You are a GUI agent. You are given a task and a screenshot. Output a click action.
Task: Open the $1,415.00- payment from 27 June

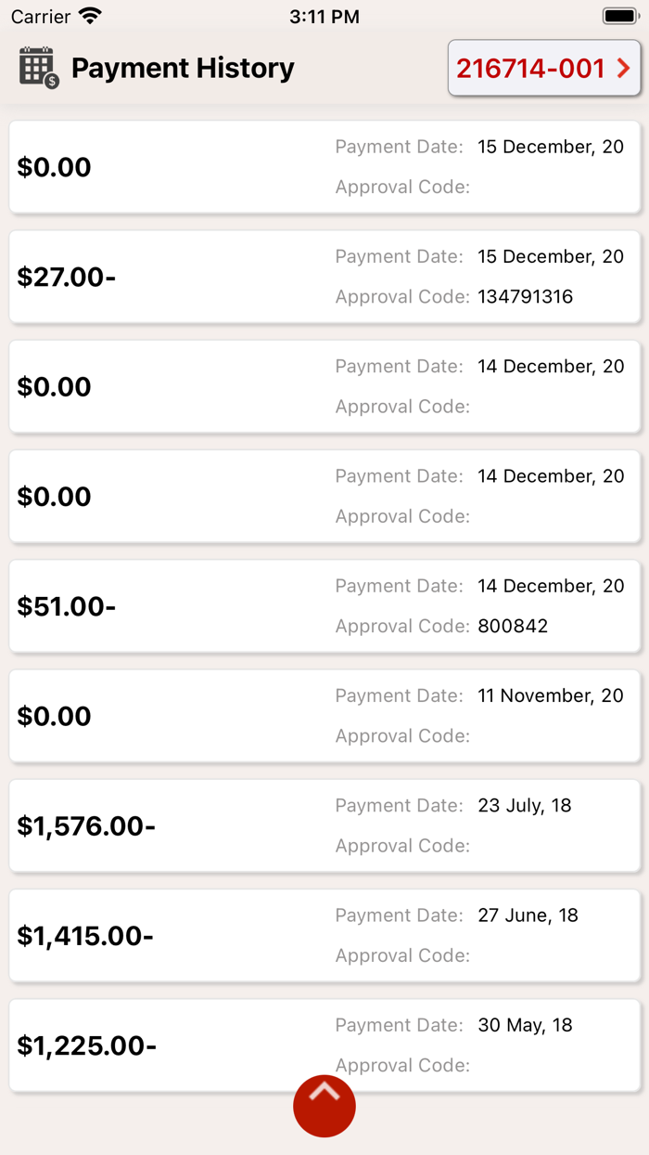point(324,936)
